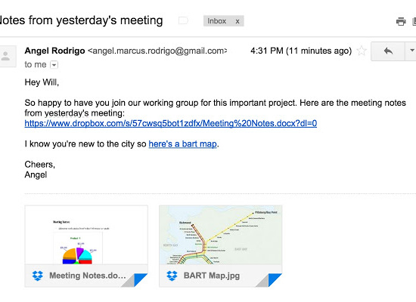
Task: Open BART Map image thumbnail preview
Action: coord(220,235)
